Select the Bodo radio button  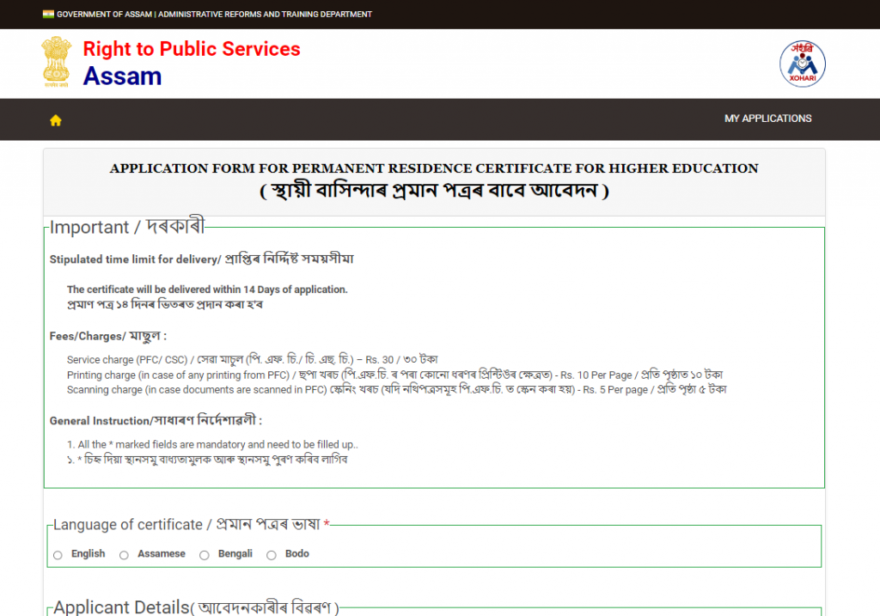270,554
